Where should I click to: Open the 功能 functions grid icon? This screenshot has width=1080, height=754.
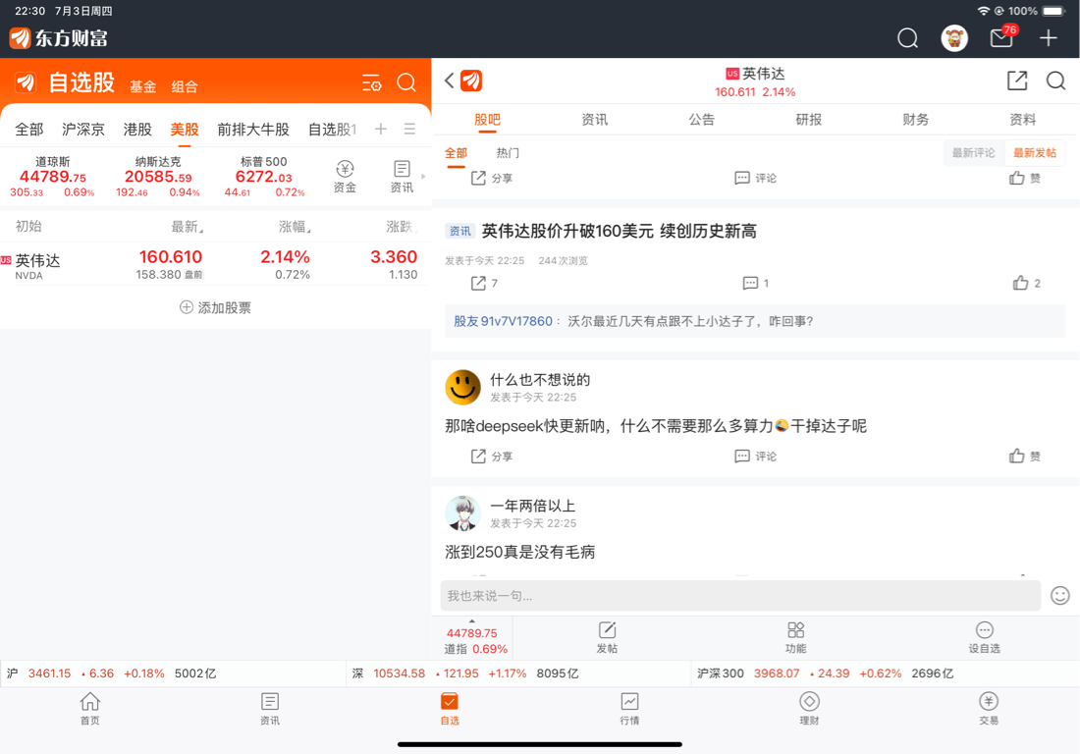click(795, 637)
